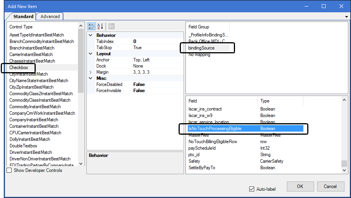Screen dimensions: 351x198
Task: Expand the Margin property
Action: point(90,72)
